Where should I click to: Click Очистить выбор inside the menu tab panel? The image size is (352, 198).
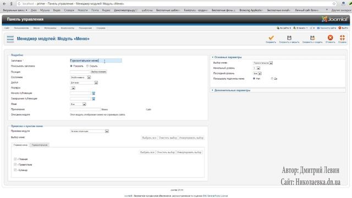pyautogui.click(x=166, y=152)
